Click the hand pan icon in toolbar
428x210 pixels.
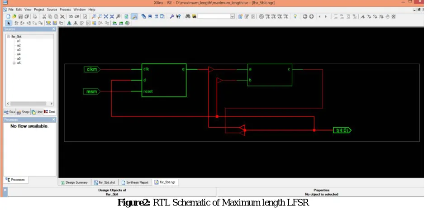pos(387,16)
